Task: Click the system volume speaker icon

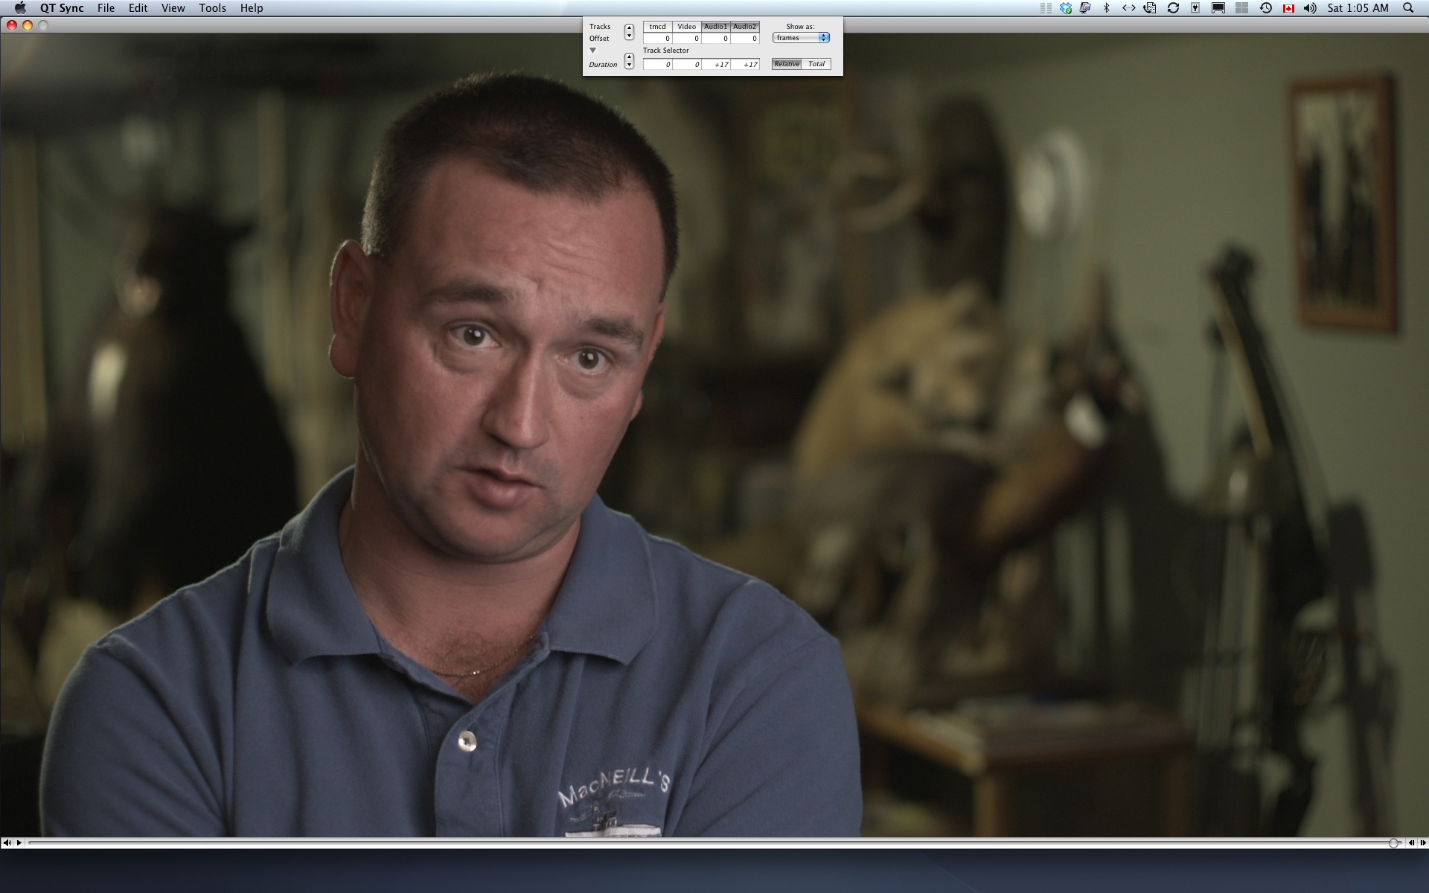Action: [1310, 8]
